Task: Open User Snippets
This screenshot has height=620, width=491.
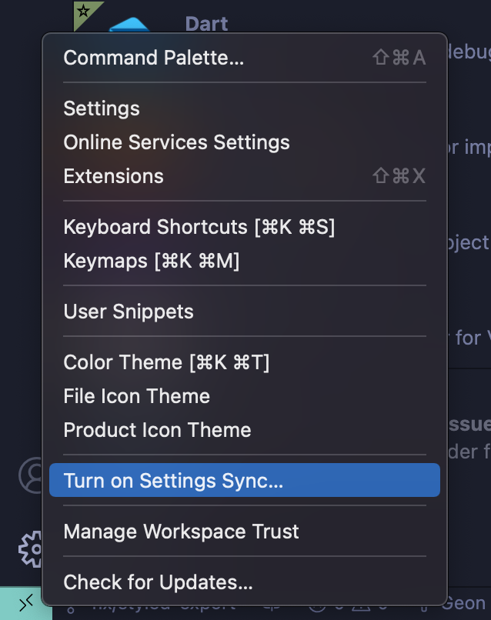Action: [x=245, y=312]
